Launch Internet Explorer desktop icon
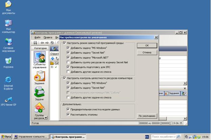 pyautogui.click(x=8, y=83)
